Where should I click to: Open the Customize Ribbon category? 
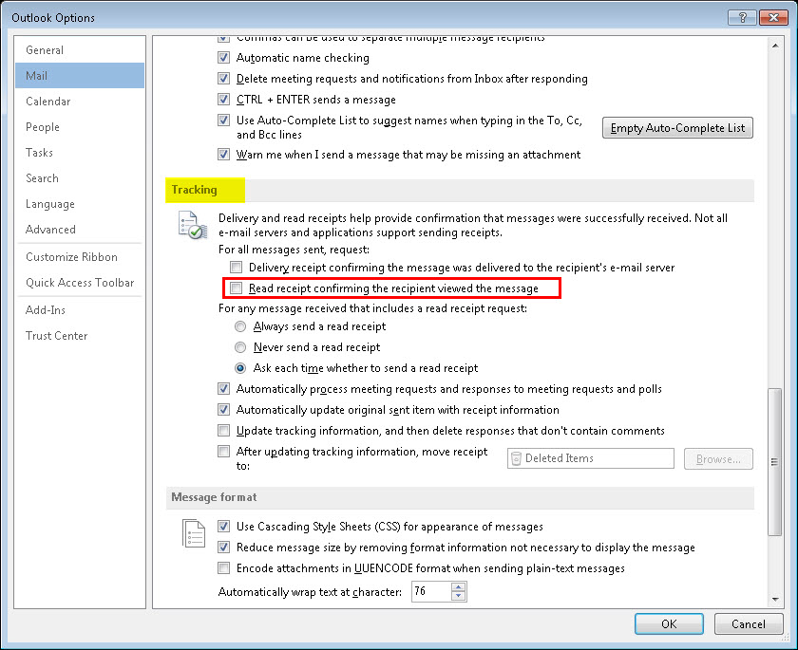[x=80, y=256]
